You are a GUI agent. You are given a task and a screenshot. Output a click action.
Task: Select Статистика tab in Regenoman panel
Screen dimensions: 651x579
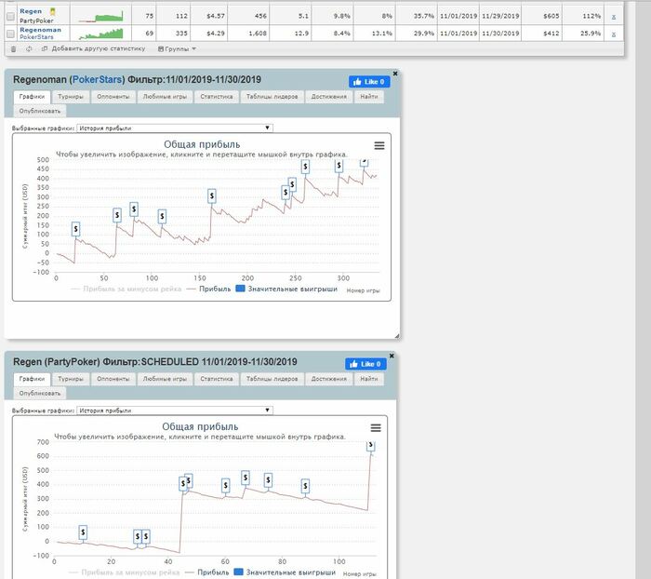point(217,97)
